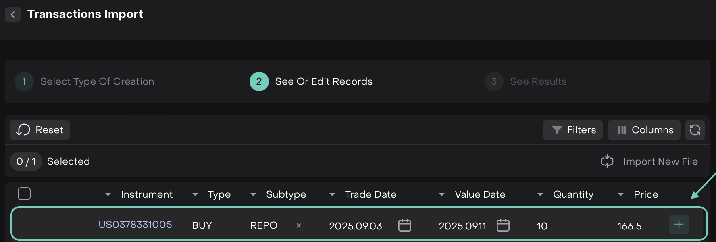Open the Columns settings
Screen dimensions: 716x242
pos(644,130)
